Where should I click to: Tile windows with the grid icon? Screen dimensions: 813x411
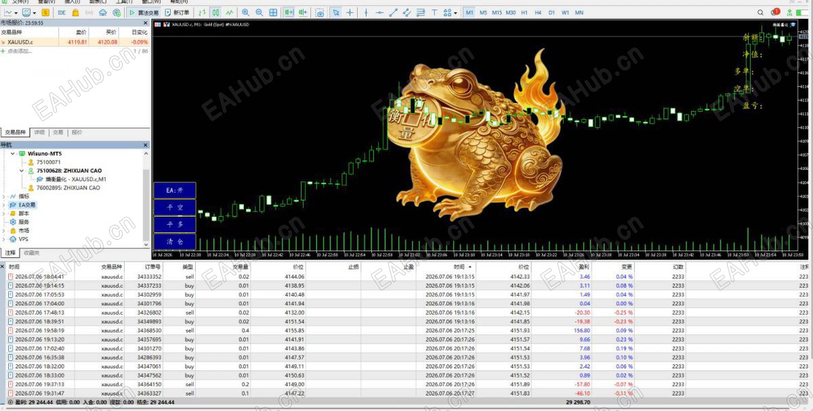point(273,12)
